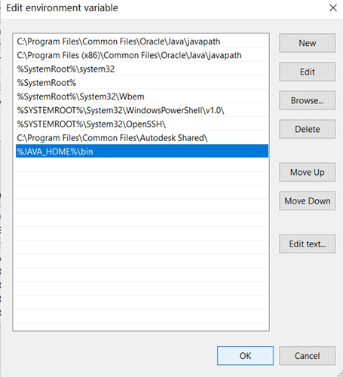
Task: Open the Browse... folder dialog
Action: (x=307, y=100)
